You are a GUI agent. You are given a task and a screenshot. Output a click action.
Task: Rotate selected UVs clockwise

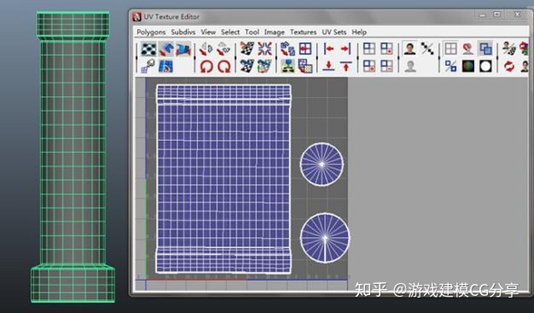224,66
